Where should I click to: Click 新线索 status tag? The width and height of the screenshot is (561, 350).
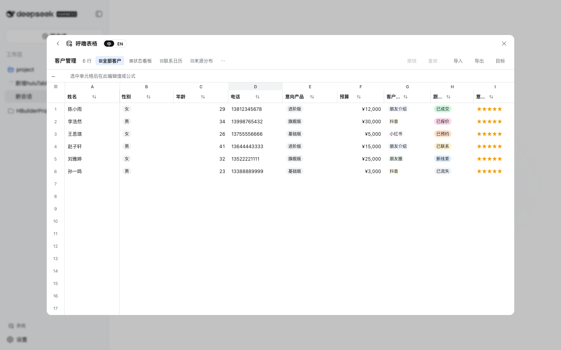point(443,159)
